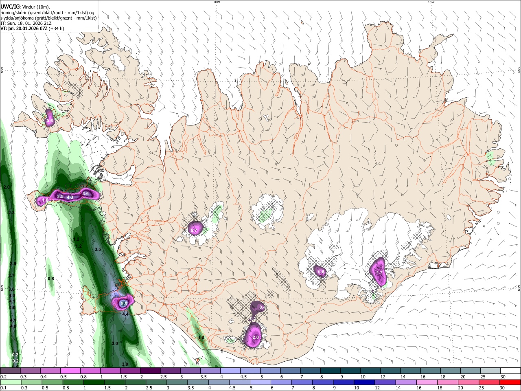This screenshot has width=521, height=391.
Task: Click the snow legend swatch labeled 3.5
Action: 210,371
